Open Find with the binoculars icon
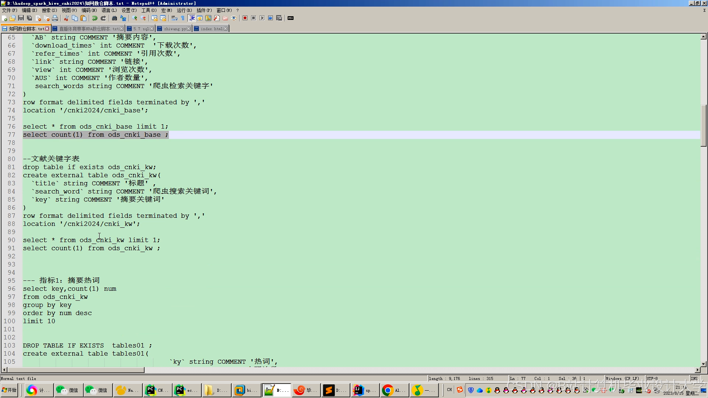This screenshot has width=708, height=398. coord(114,18)
